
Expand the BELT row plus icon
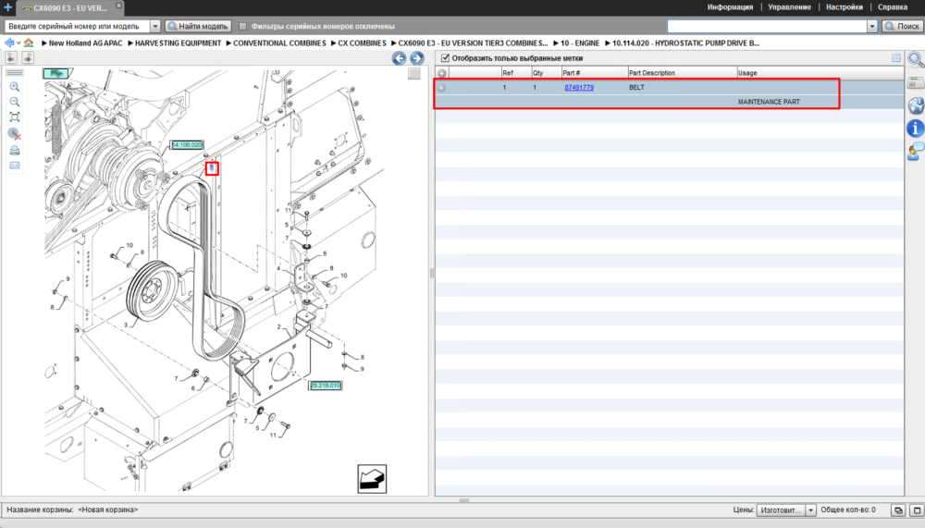(x=442, y=87)
